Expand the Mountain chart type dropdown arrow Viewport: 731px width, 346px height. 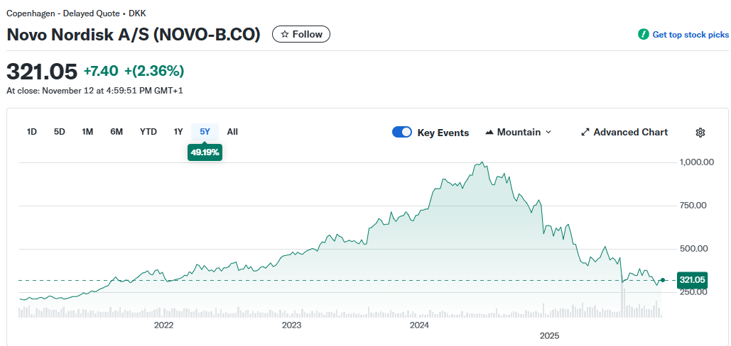(548, 132)
